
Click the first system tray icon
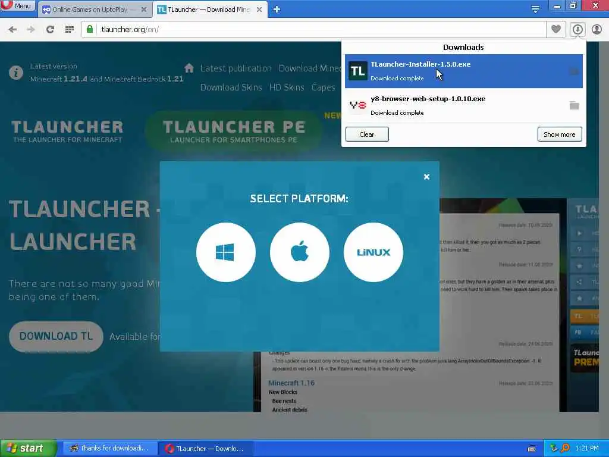pos(554,448)
